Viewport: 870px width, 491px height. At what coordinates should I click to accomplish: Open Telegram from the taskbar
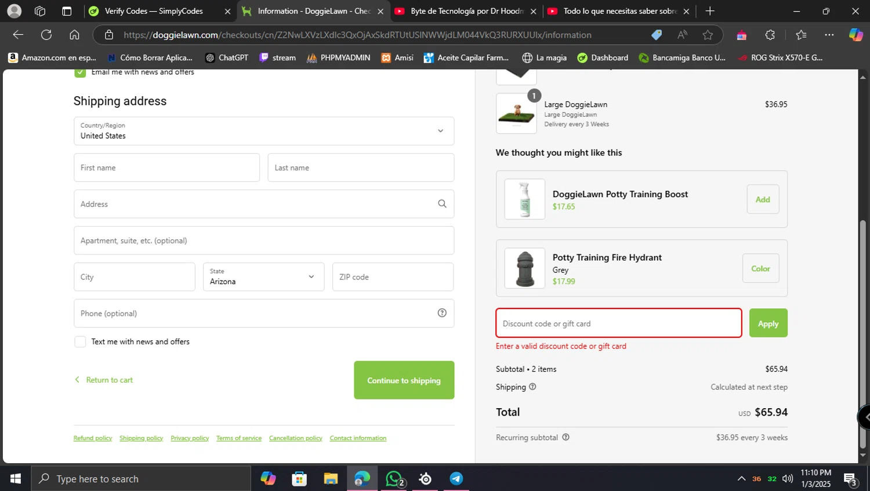[x=456, y=479]
